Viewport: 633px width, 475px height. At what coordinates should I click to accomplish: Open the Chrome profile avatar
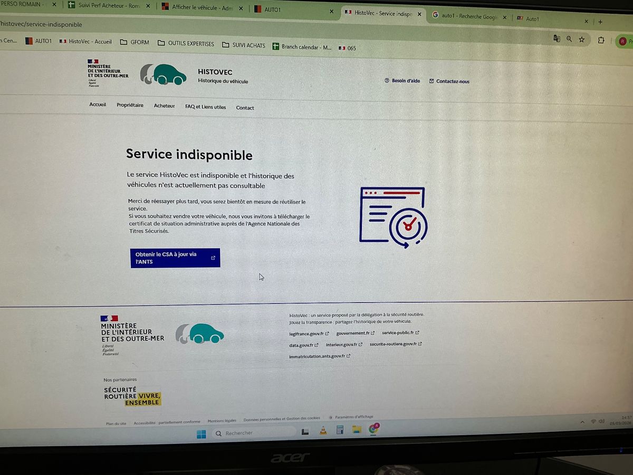click(623, 41)
